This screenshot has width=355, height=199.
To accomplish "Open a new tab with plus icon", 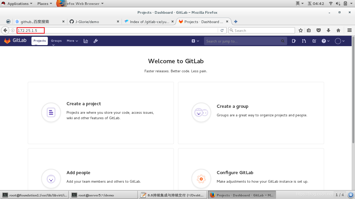I will (x=236, y=22).
